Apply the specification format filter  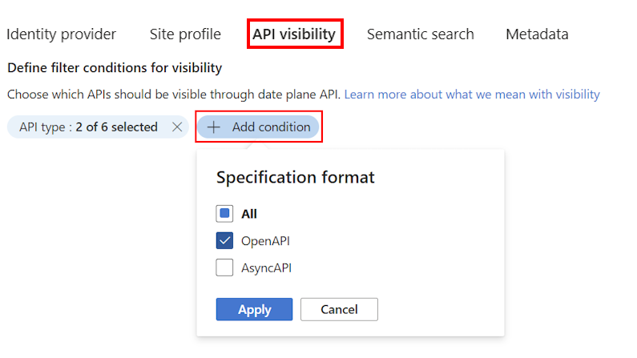point(254,309)
